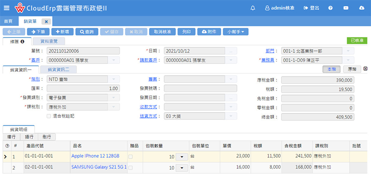Click the 刪行 delete row button
The height and width of the screenshot is (177, 371).
pos(47,137)
